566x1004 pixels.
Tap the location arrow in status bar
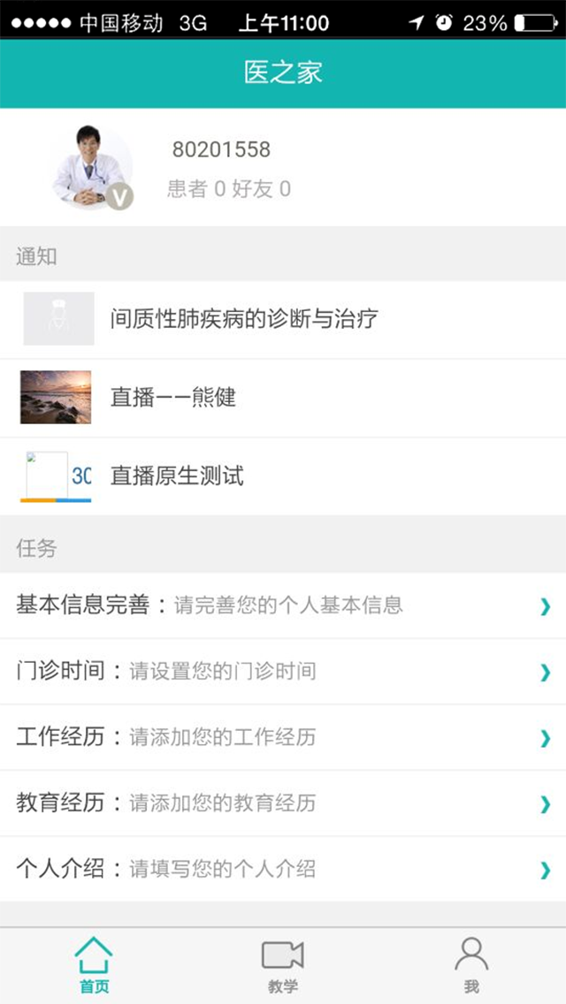pyautogui.click(x=416, y=23)
